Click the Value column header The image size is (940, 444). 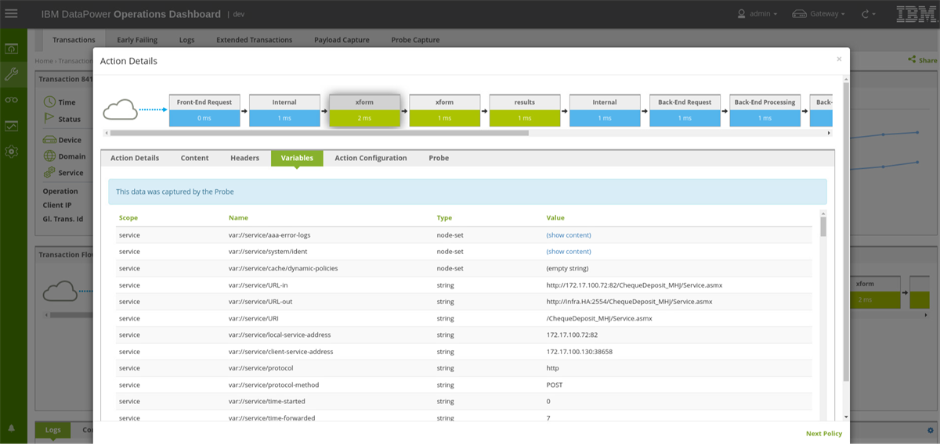tap(555, 218)
